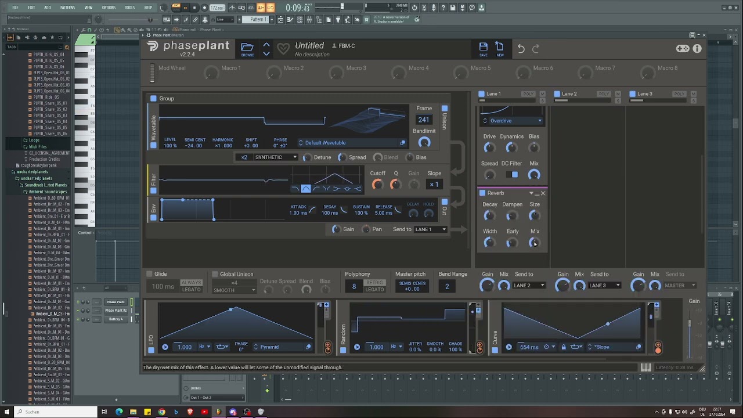Viewport: 743px width, 418px height.
Task: Minimize the Reverb effect module
Action: click(x=537, y=193)
